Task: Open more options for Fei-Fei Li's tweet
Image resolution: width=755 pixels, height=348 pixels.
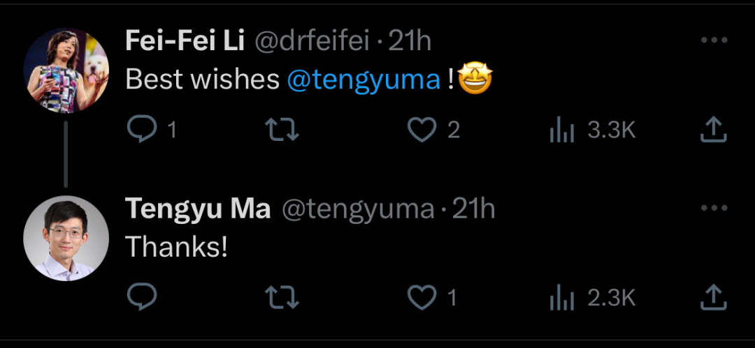Action: pos(714,40)
